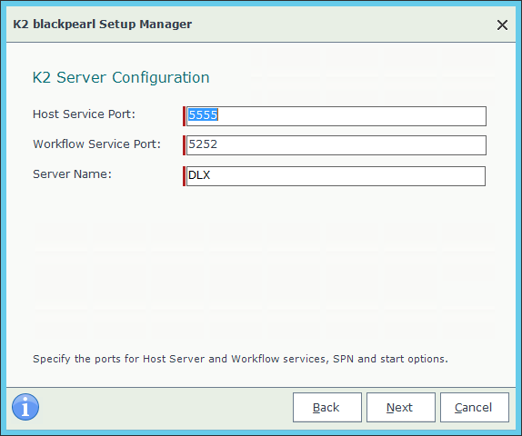Abort setup using the Cancel button
522x436 pixels.
475,408
